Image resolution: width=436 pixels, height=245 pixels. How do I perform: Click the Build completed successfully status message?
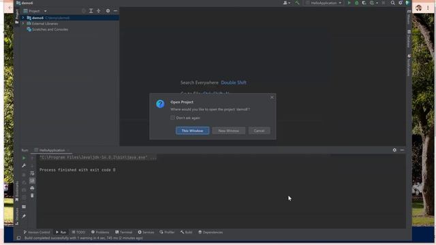(x=83, y=238)
